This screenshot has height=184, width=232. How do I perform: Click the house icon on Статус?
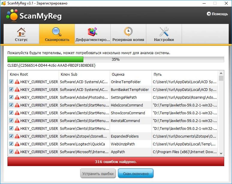[21, 32]
